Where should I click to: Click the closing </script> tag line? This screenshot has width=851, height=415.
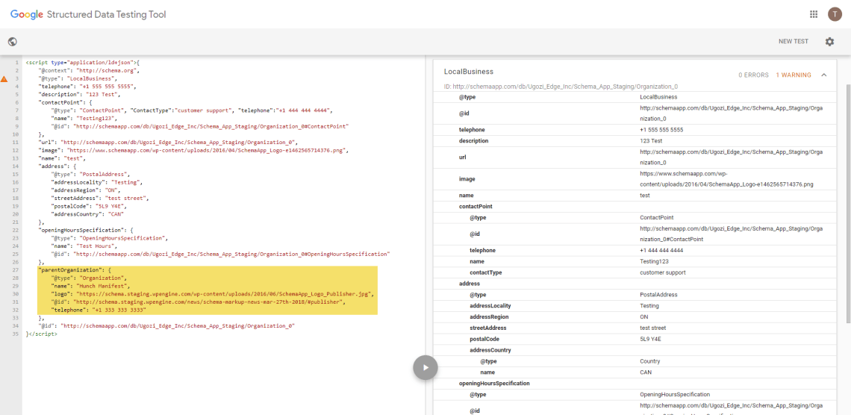click(x=41, y=334)
